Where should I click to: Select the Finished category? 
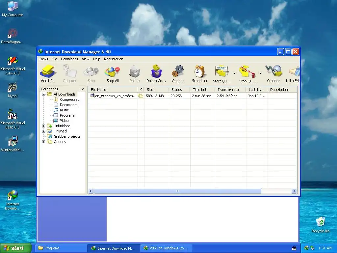(x=60, y=131)
